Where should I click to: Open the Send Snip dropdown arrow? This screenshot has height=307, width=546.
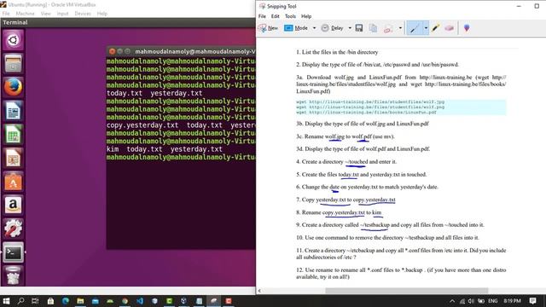[400, 28]
